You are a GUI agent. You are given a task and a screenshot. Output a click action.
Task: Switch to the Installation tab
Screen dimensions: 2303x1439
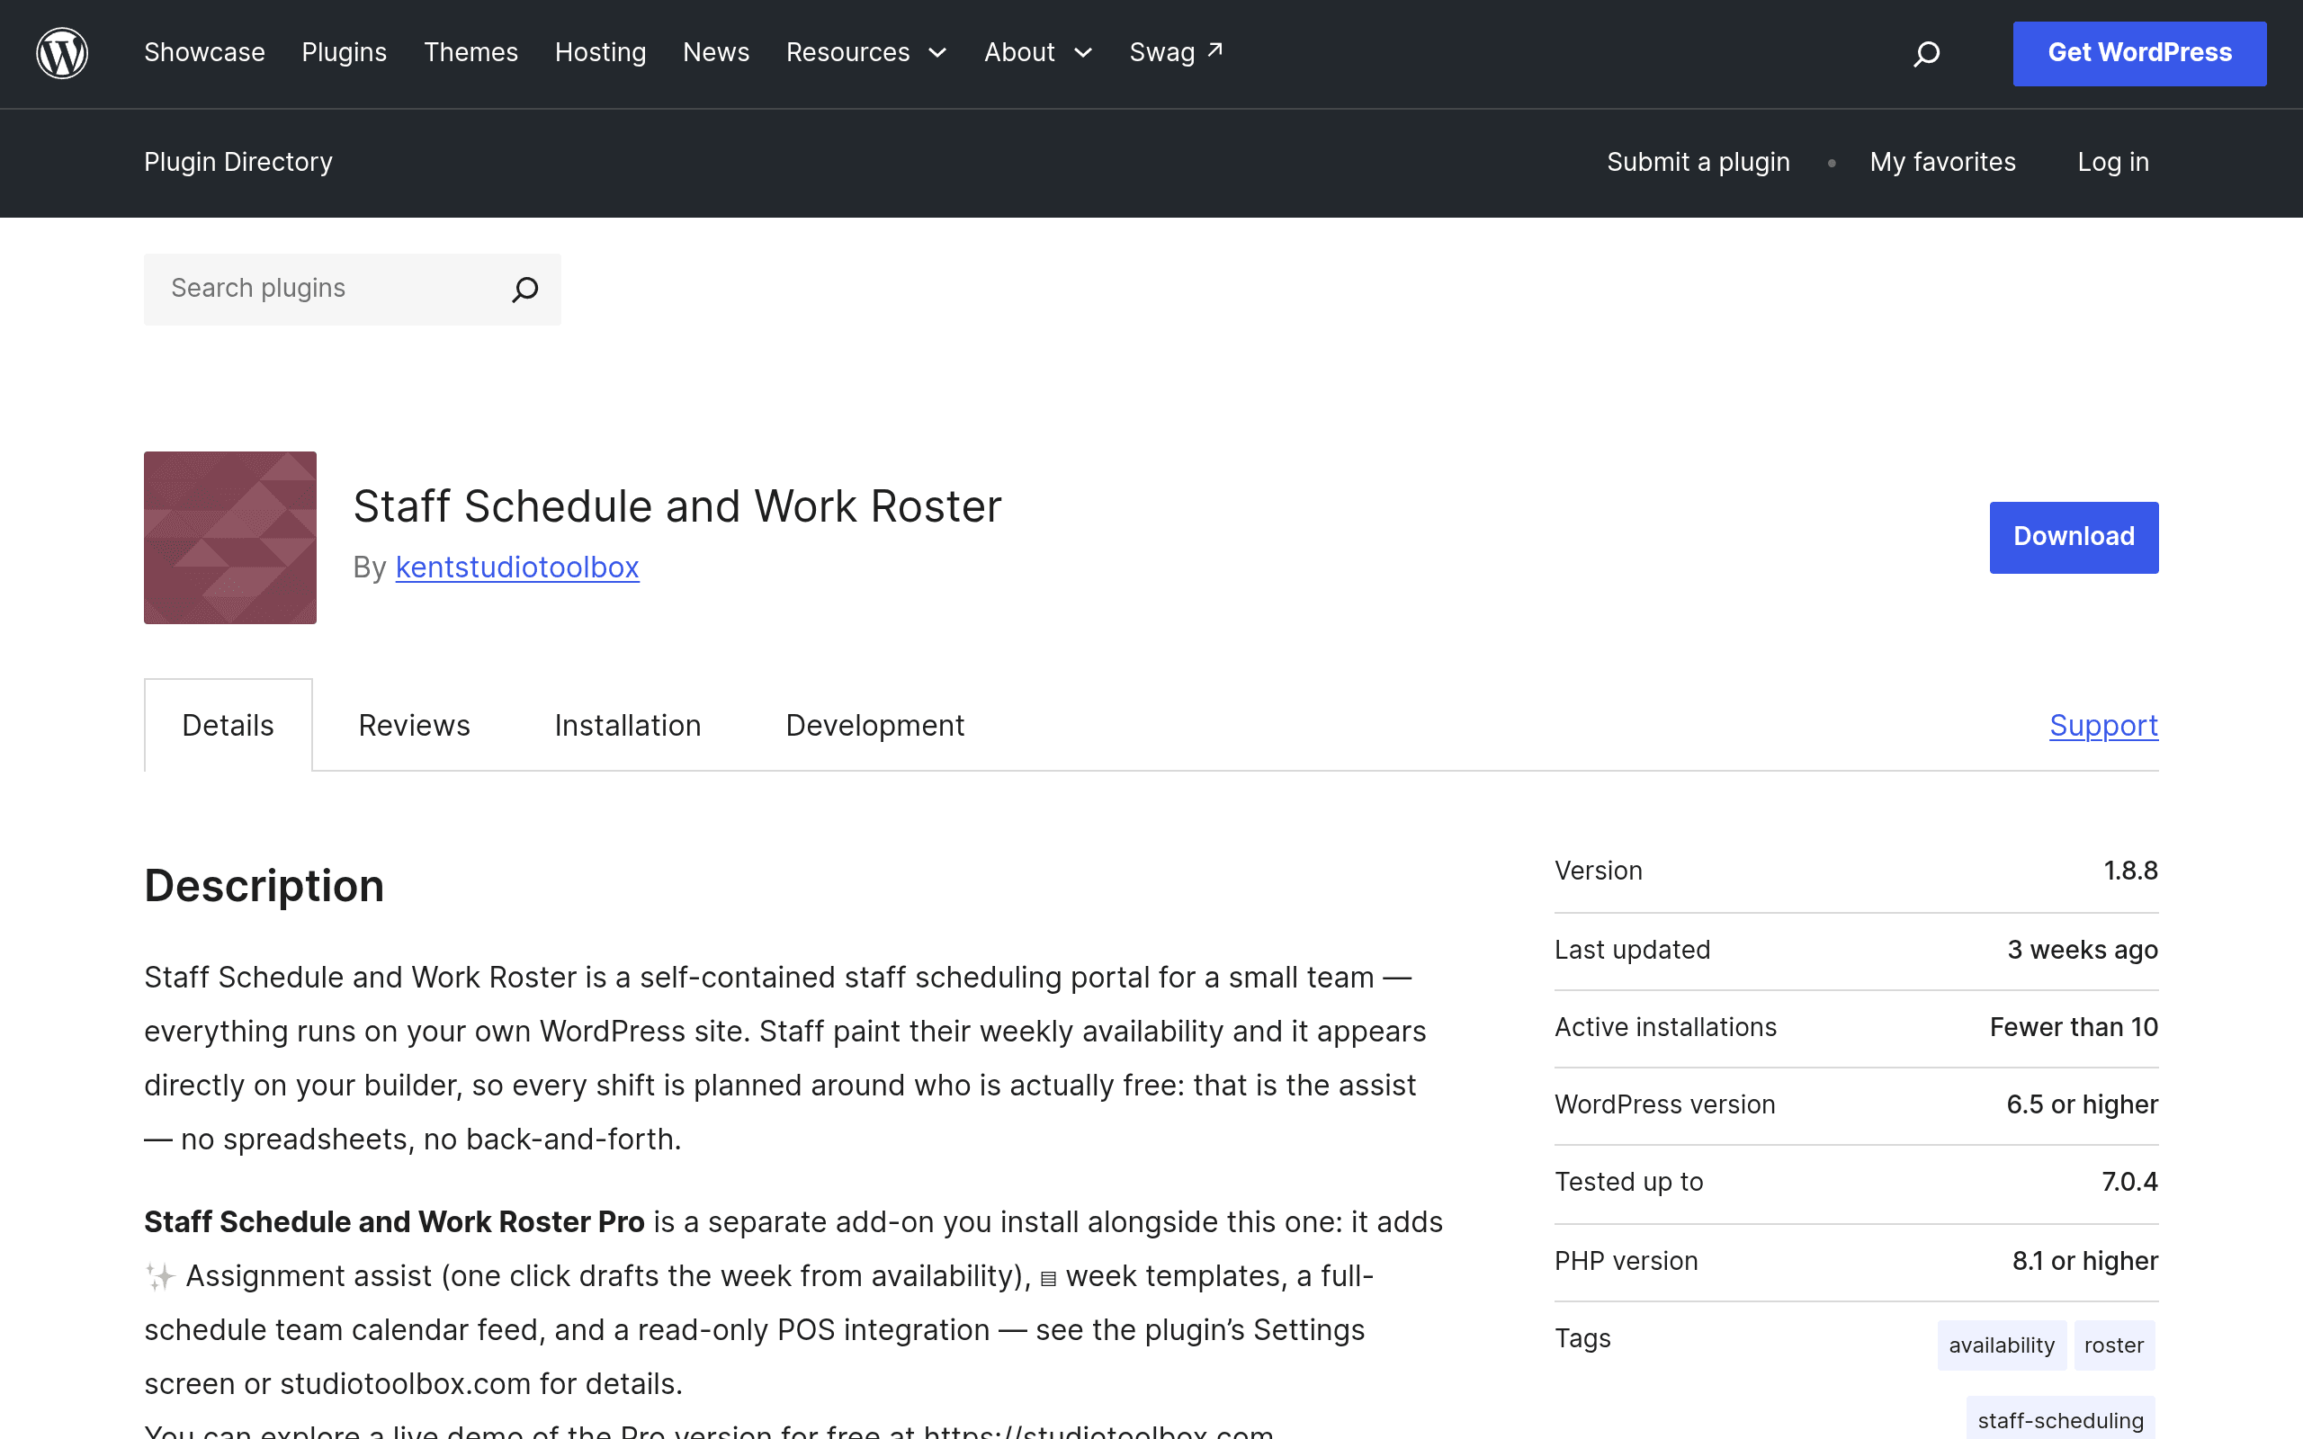pyautogui.click(x=628, y=725)
